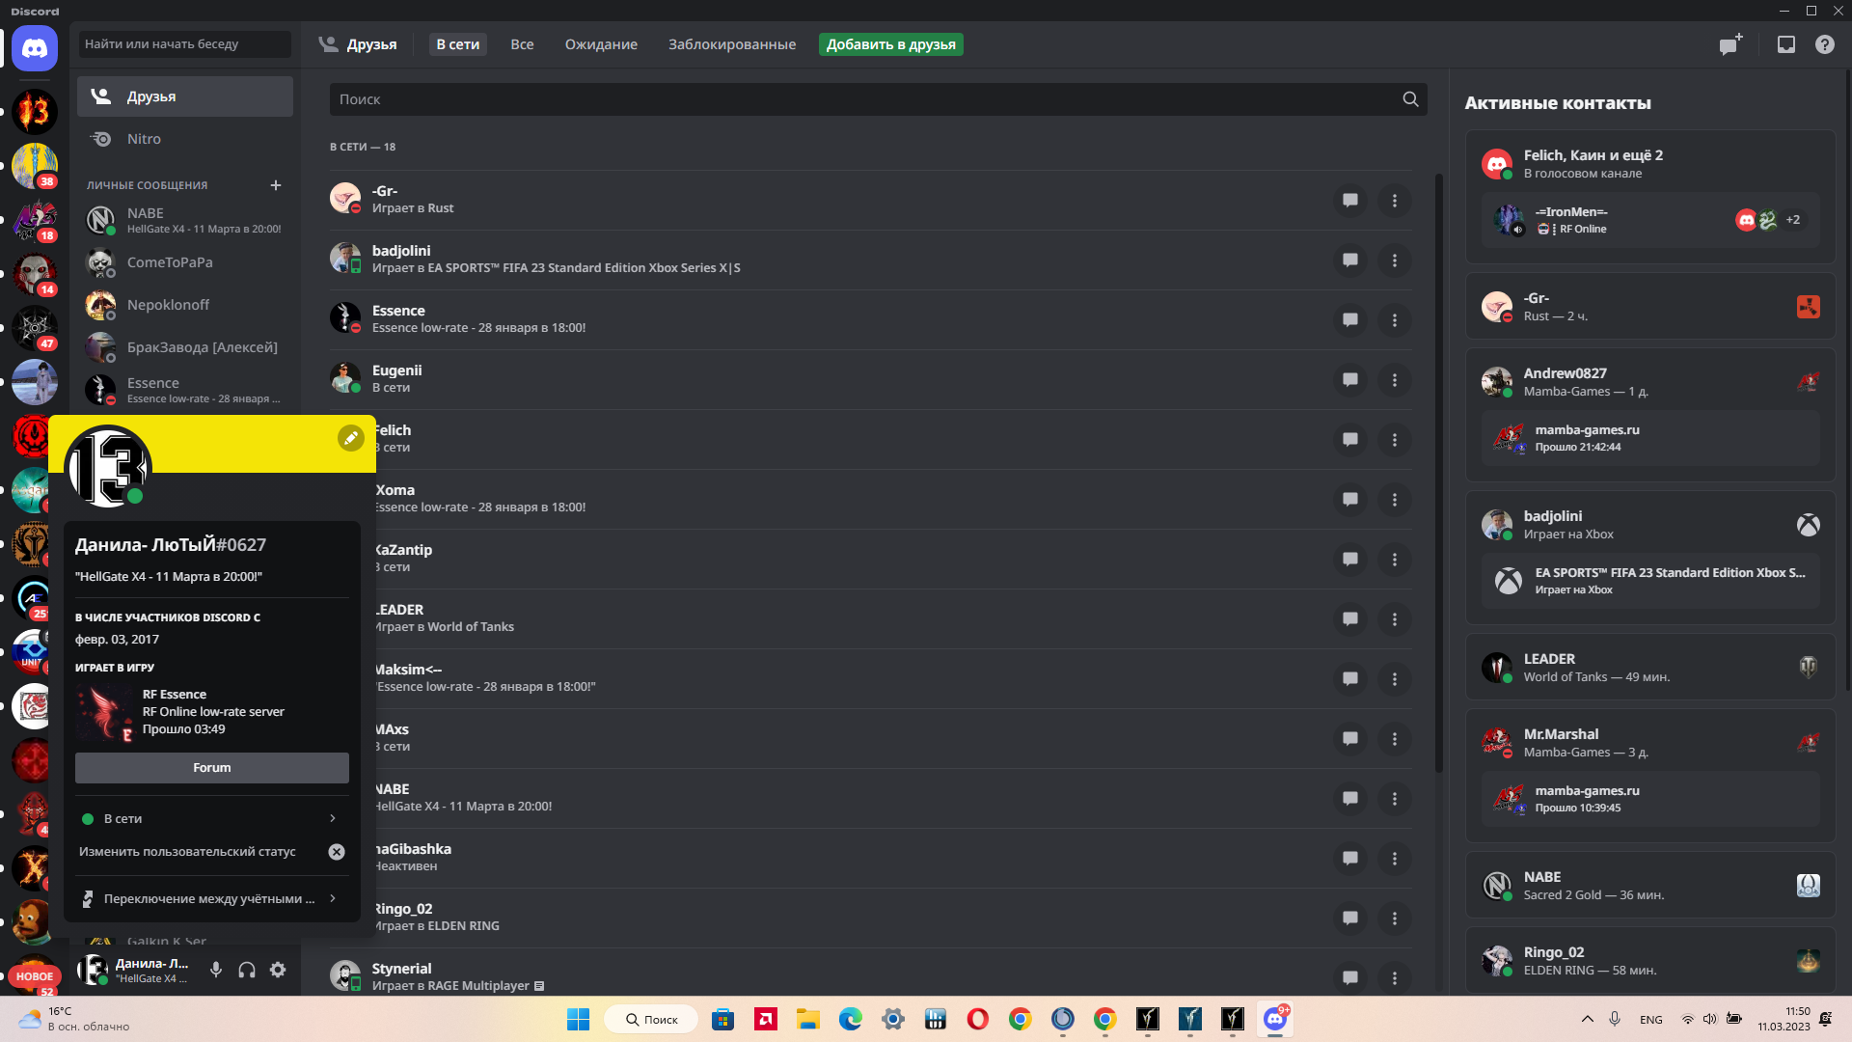1852x1042 pixels.
Task: Message KaZantip using chat icon
Action: (1350, 560)
